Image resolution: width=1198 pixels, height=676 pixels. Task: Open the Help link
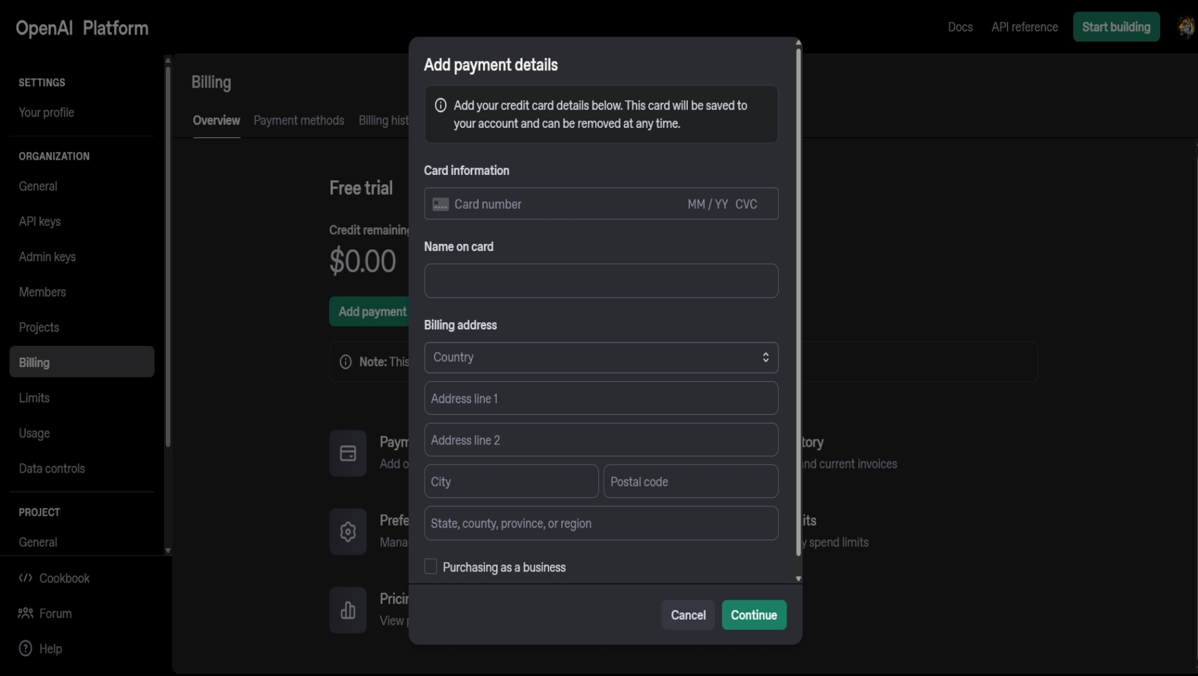[50, 648]
